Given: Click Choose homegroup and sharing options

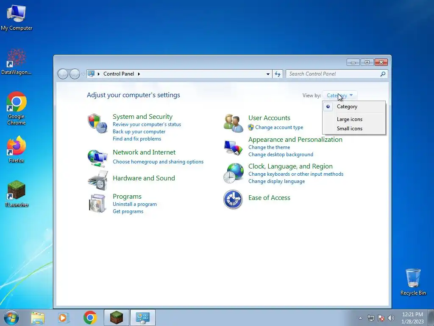Looking at the screenshot, I should click(158, 162).
